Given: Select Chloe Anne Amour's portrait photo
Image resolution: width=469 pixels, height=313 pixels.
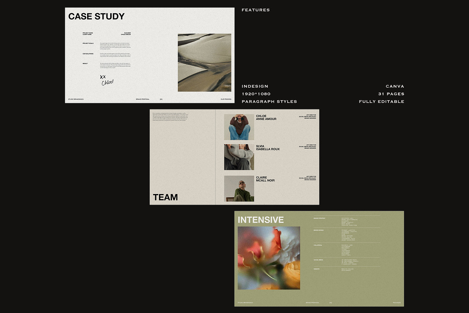Looking at the screenshot, I should click(x=239, y=127).
